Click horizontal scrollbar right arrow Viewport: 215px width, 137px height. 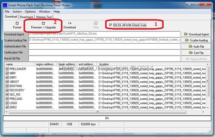pos(203,112)
